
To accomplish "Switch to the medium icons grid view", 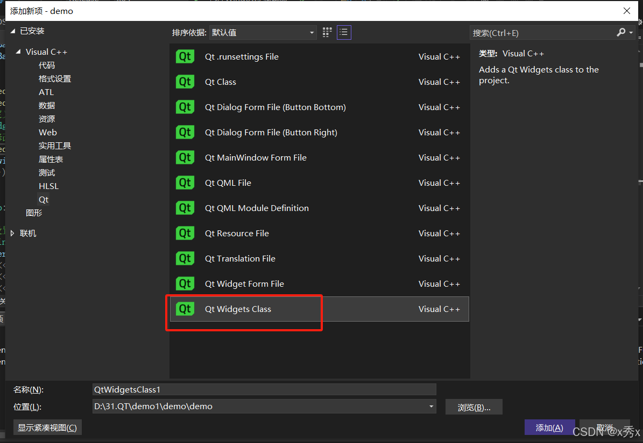I will [x=327, y=32].
